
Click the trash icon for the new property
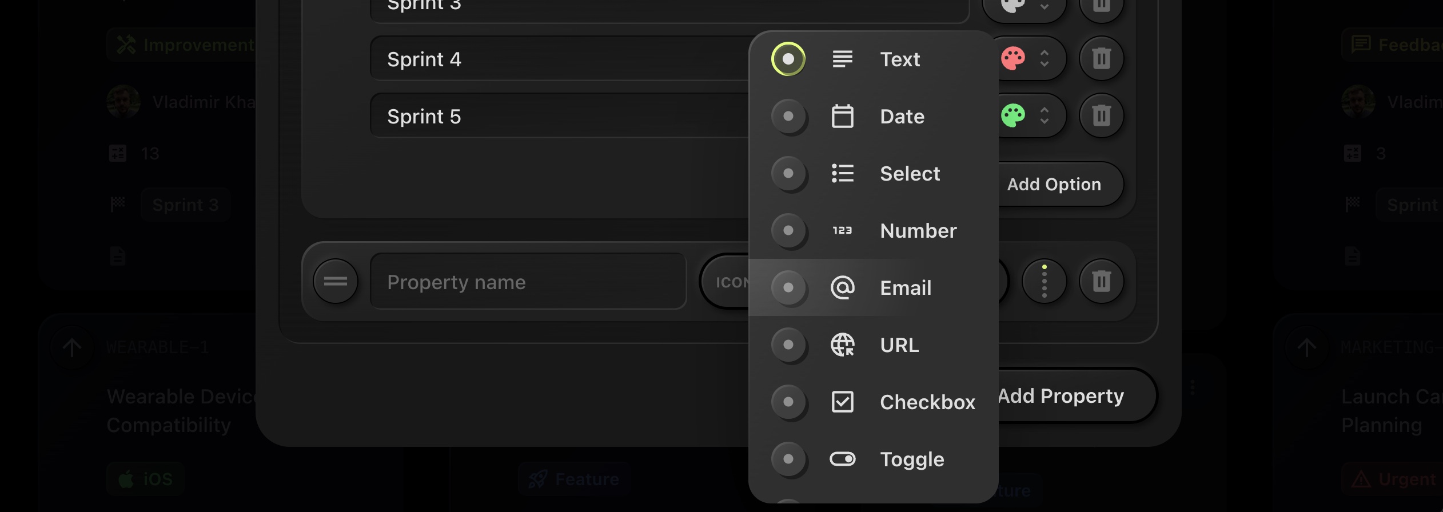[x=1101, y=281]
